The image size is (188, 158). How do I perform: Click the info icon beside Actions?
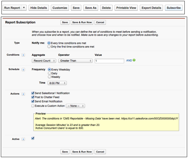click(23, 94)
